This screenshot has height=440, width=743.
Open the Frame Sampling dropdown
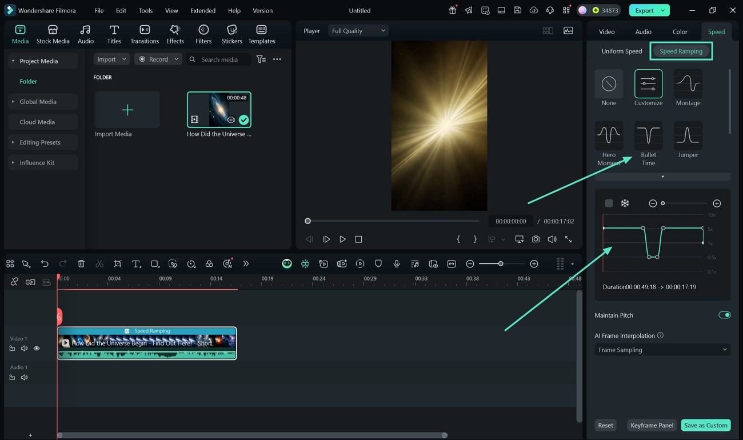coord(662,350)
